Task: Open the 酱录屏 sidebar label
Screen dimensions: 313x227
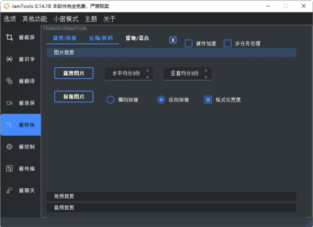Action: [27, 103]
